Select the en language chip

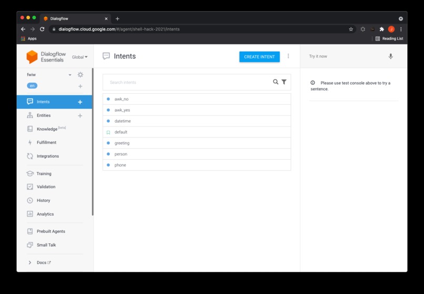[32, 86]
